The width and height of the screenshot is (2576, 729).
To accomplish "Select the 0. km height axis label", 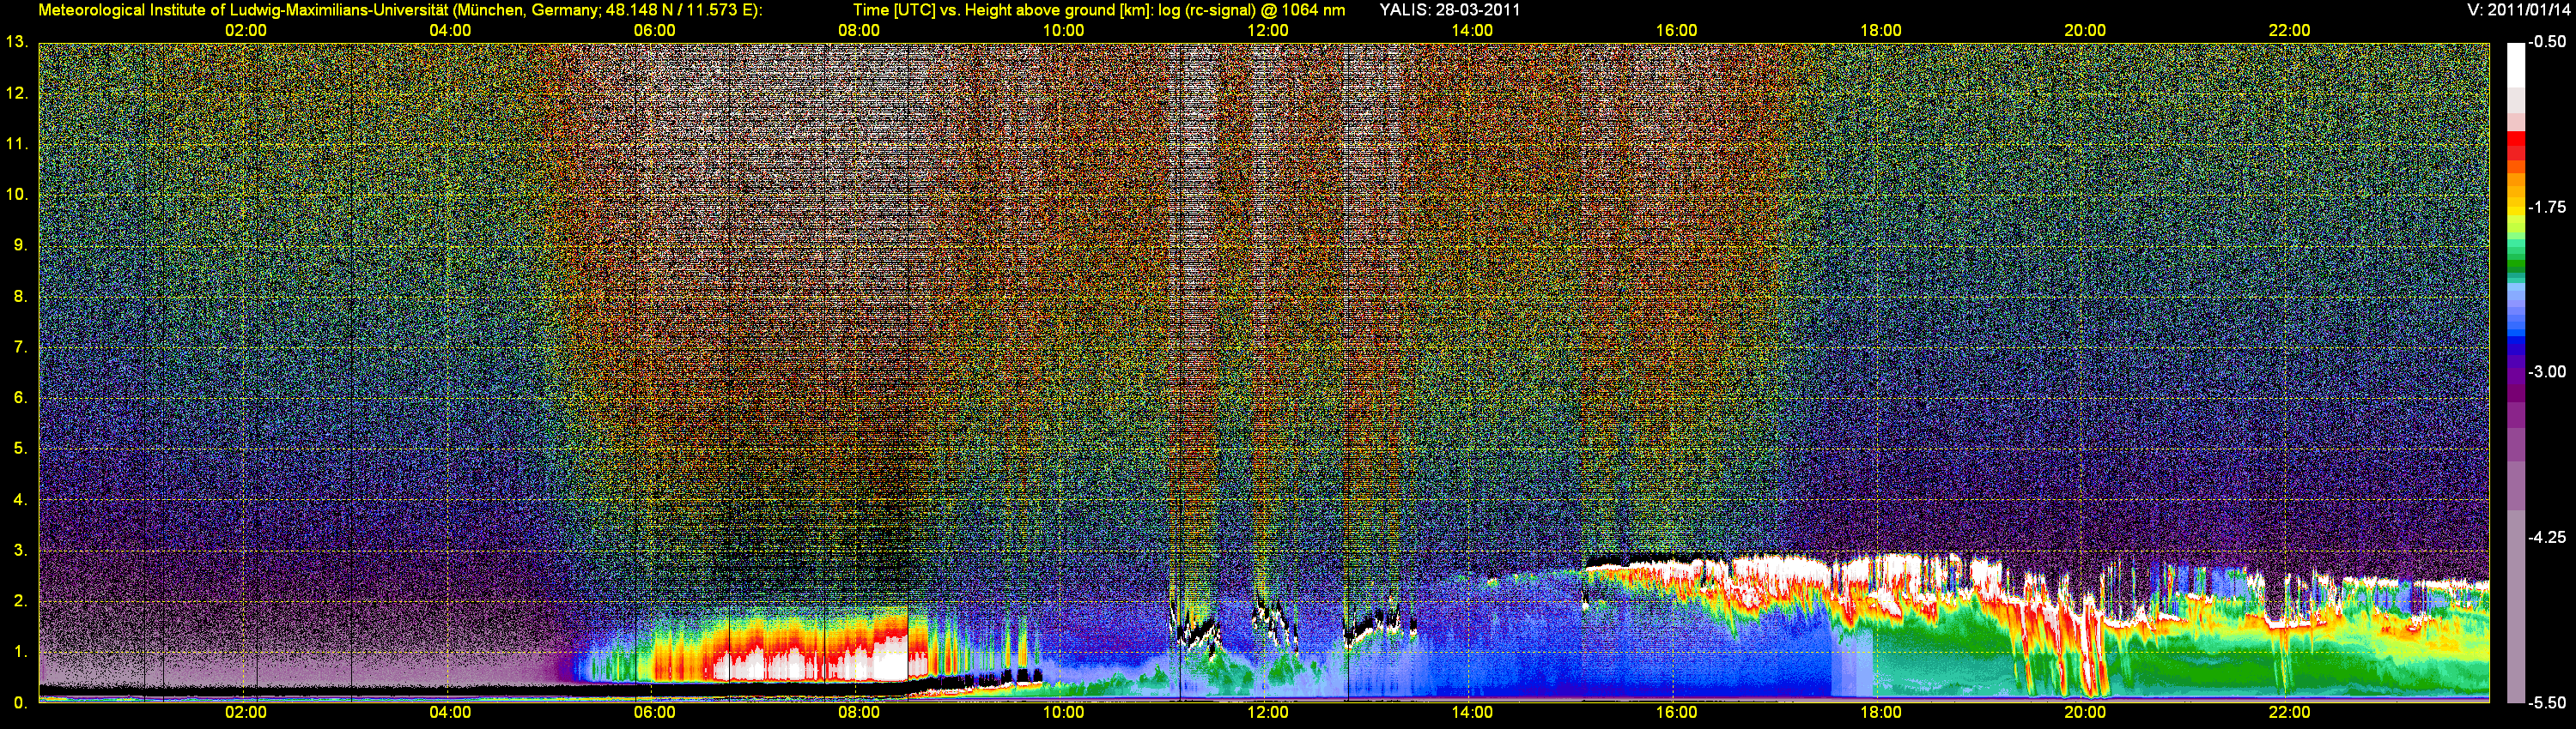I will [21, 703].
